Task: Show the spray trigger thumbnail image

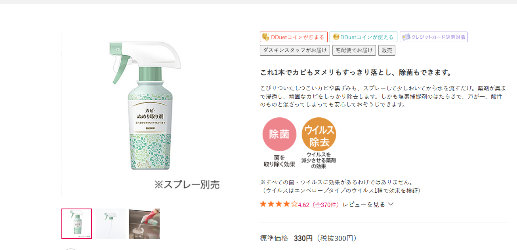Action: [x=111, y=224]
